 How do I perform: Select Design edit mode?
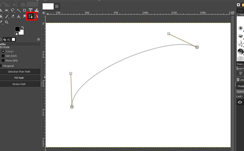3,51
